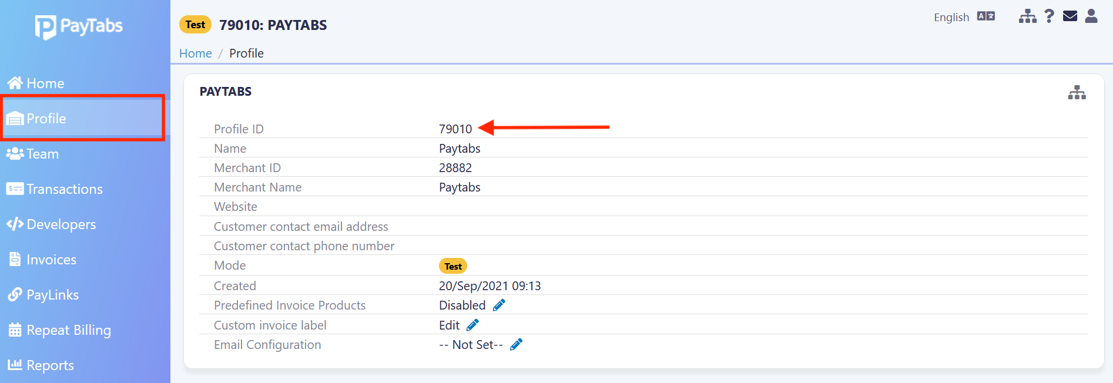
Task: Click the Home breadcrumb link
Action: tap(196, 53)
